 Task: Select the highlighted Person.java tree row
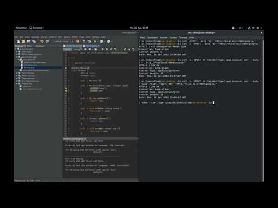pos(38,68)
